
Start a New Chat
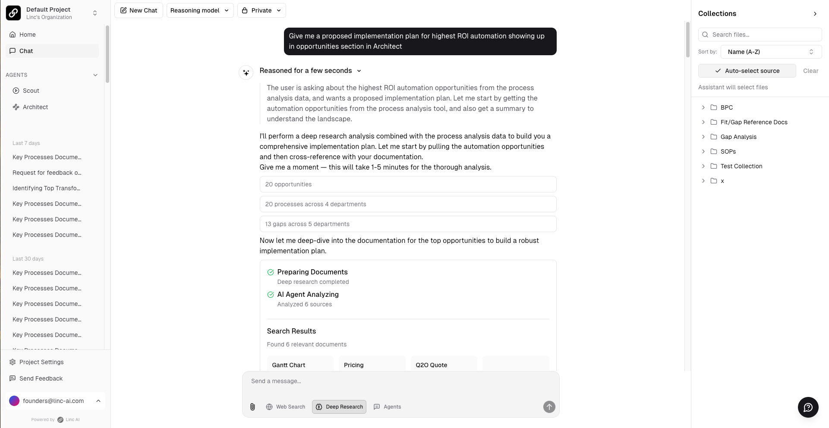[139, 10]
